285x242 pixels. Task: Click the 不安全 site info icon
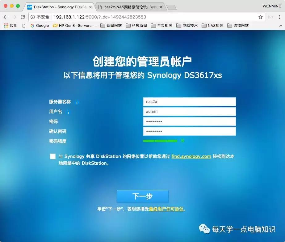click(33, 17)
